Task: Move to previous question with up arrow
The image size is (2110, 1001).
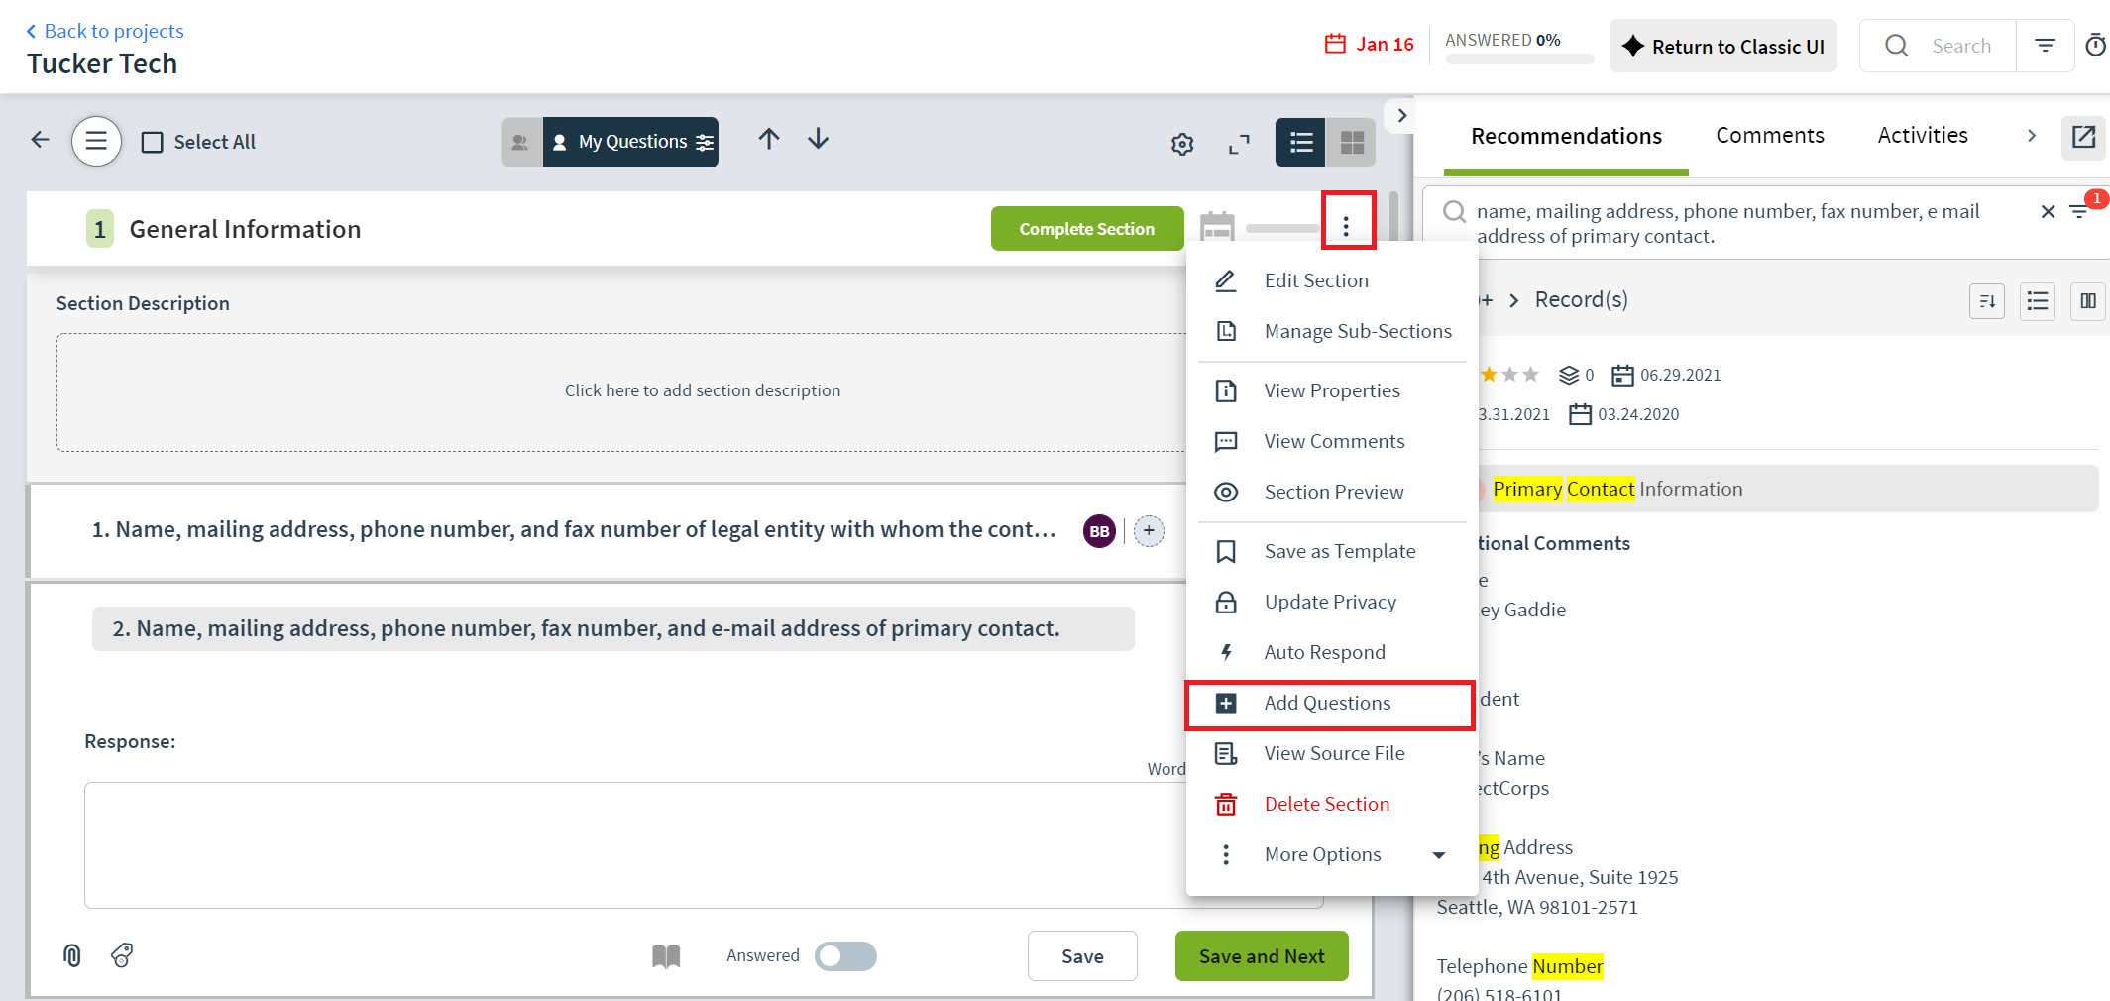Action: click(x=769, y=139)
